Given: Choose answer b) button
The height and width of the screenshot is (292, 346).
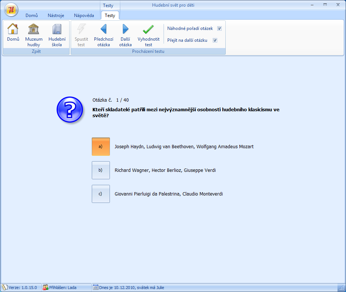Looking at the screenshot, I should 101,170.
